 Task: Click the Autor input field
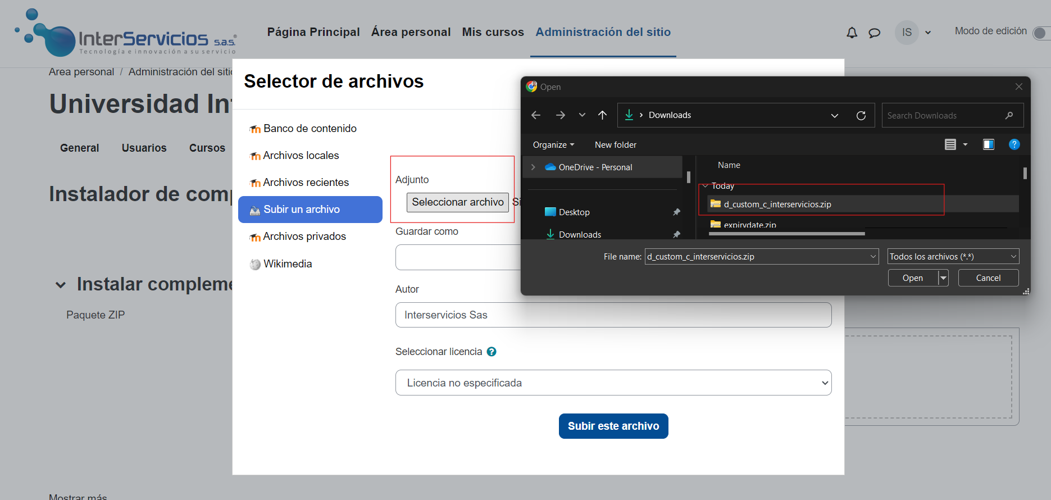point(613,315)
